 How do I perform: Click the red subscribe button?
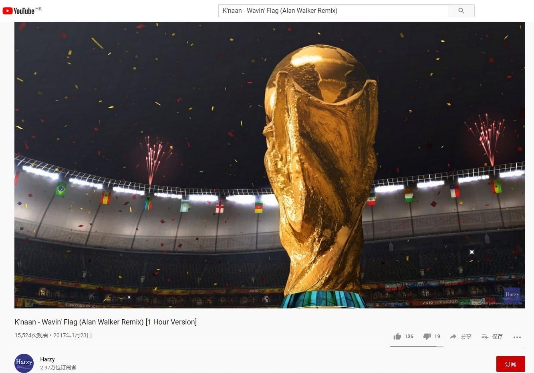[510, 364]
